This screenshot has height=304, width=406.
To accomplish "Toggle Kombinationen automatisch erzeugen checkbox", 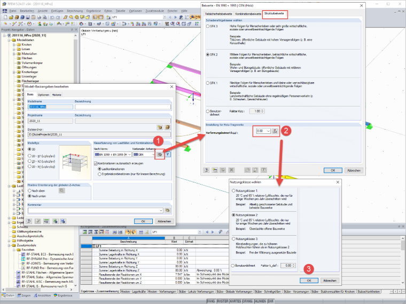I will [96, 163].
